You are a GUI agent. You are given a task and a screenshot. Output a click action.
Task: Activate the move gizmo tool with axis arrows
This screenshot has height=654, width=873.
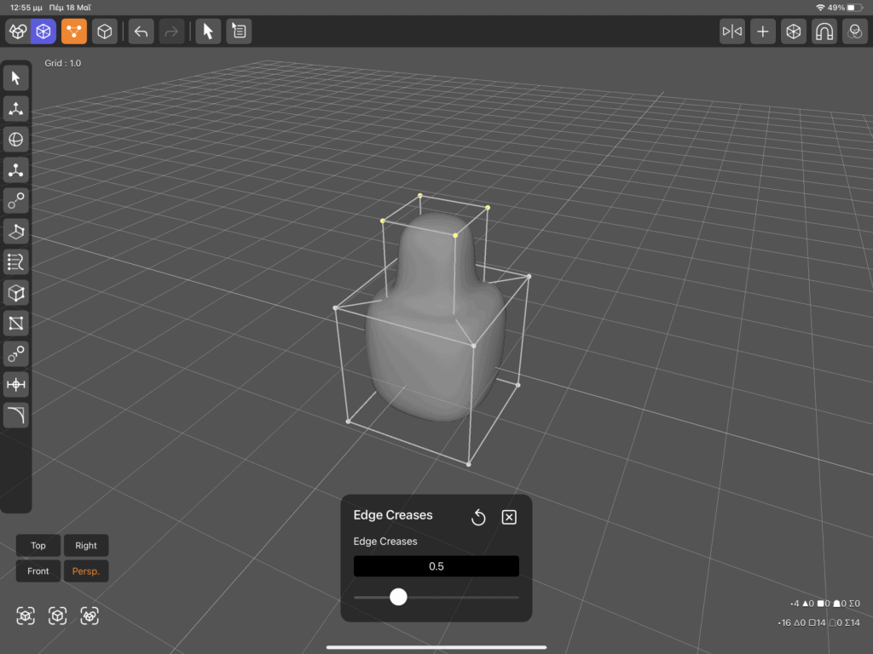[x=15, y=109]
